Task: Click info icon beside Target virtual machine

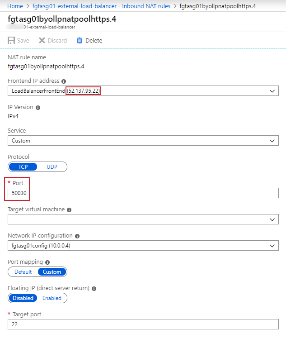Action: [69, 210]
